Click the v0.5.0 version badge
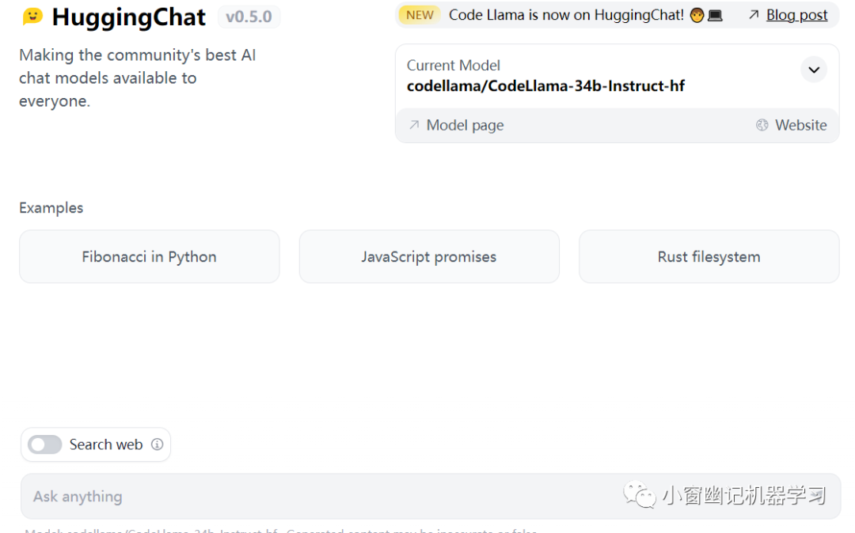Image resolution: width=855 pixels, height=533 pixels. [249, 17]
